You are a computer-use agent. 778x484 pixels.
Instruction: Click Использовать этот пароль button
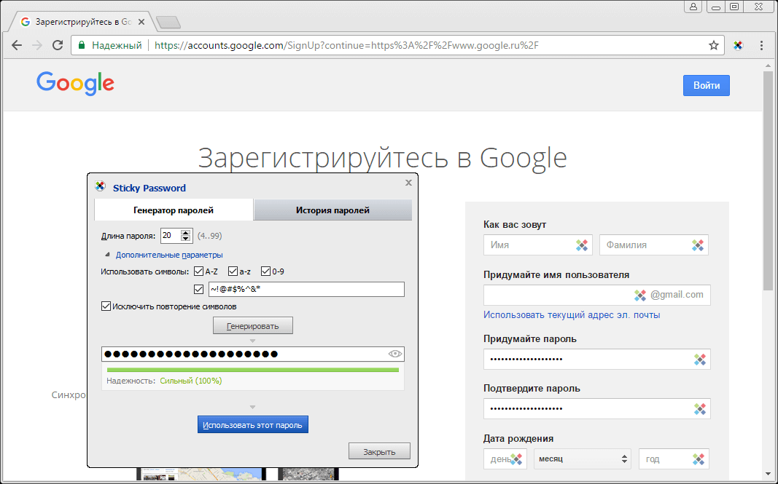[253, 424]
